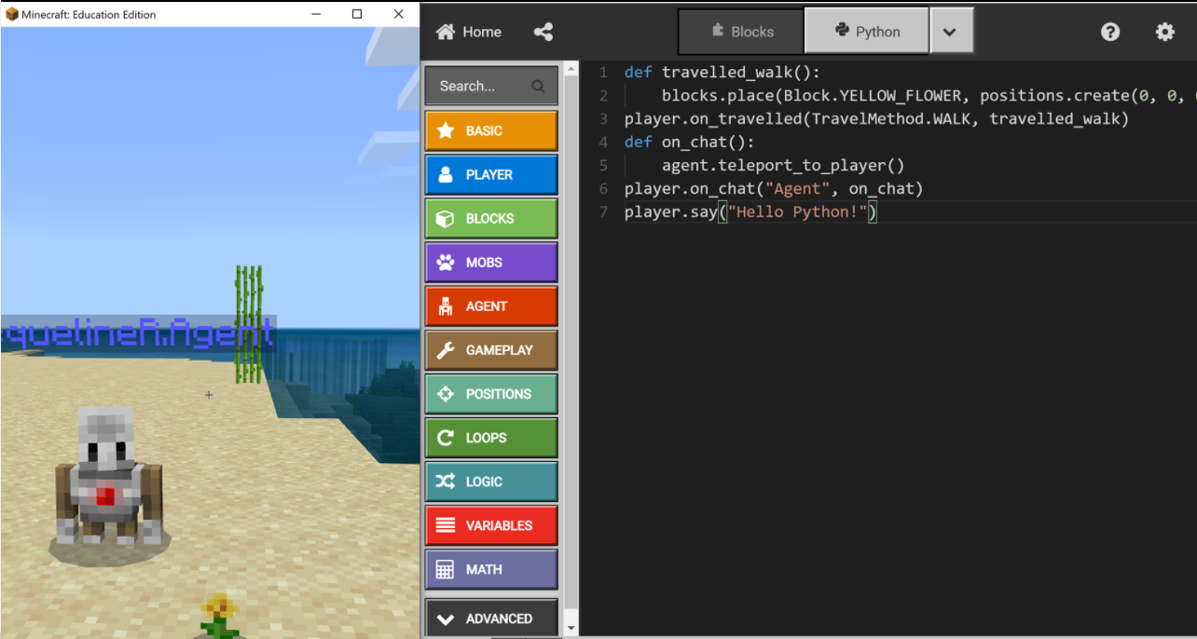Image resolution: width=1197 pixels, height=639 pixels.
Task: Click the toolbox vertical scrollbar
Action: click(x=571, y=345)
